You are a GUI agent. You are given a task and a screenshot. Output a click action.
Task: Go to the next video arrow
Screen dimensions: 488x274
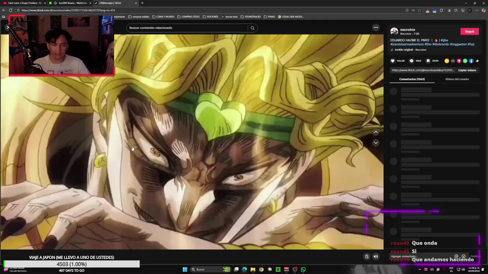pos(376,143)
